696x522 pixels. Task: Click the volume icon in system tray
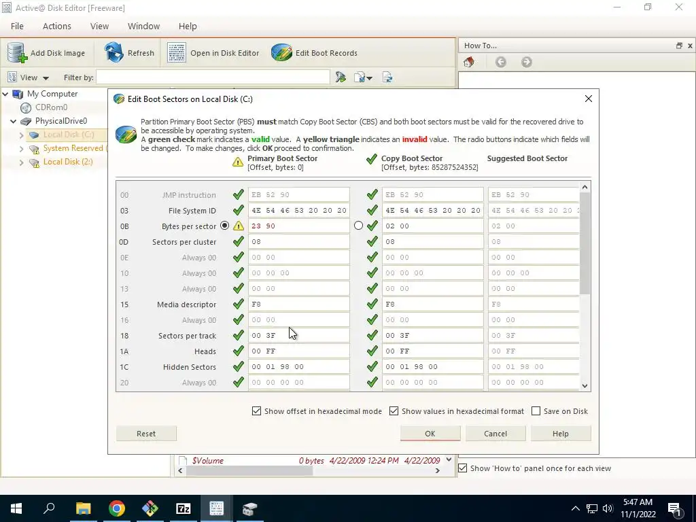[x=608, y=508]
